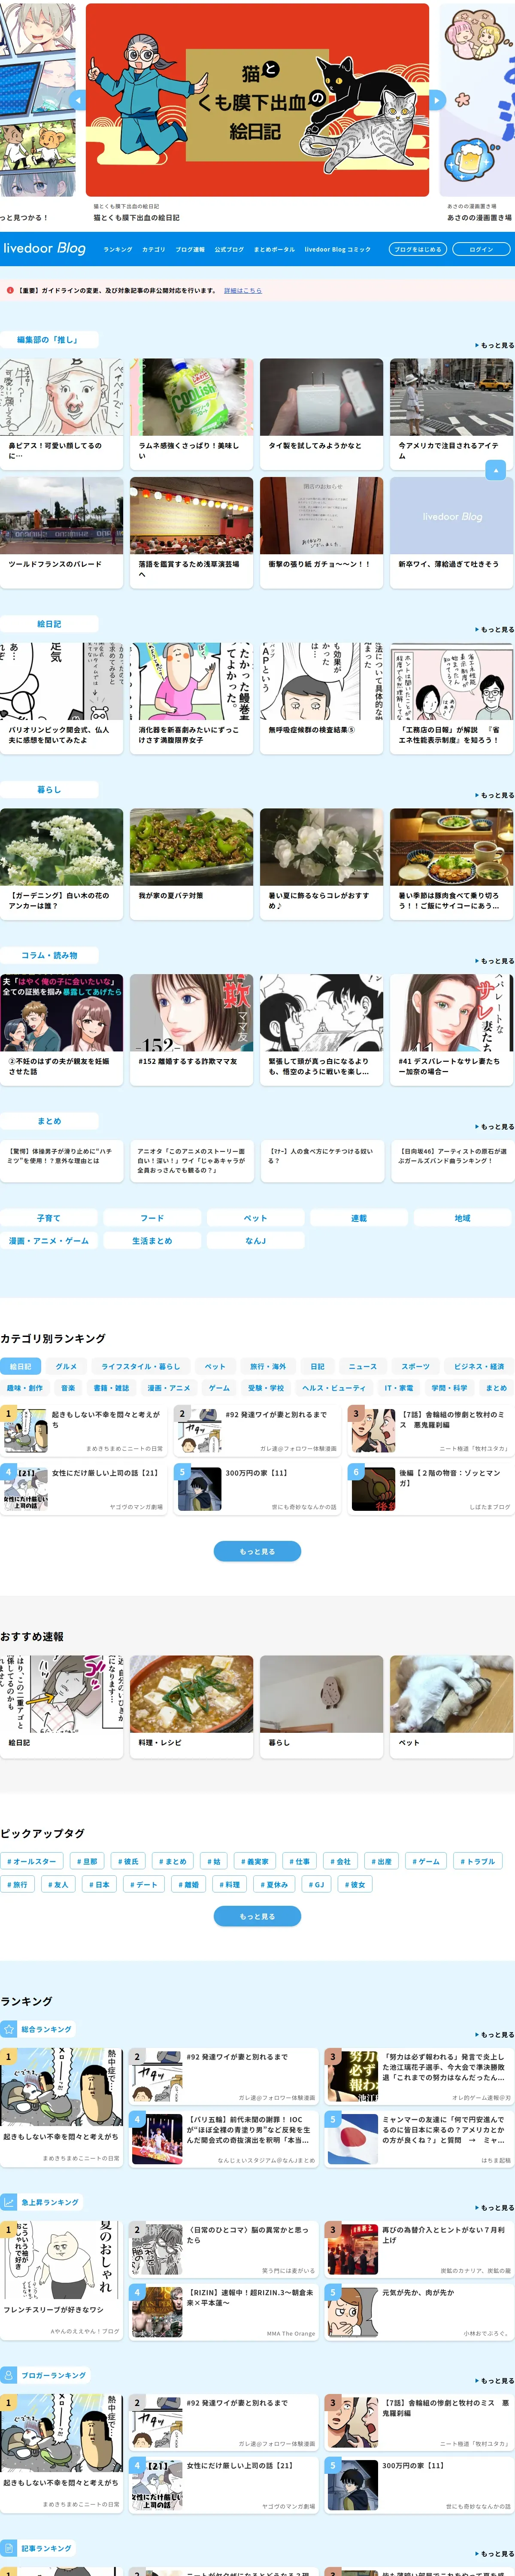Expand もっと見る for 急上昇ランキング
The height and width of the screenshot is (2576, 515).
pyautogui.click(x=495, y=2207)
